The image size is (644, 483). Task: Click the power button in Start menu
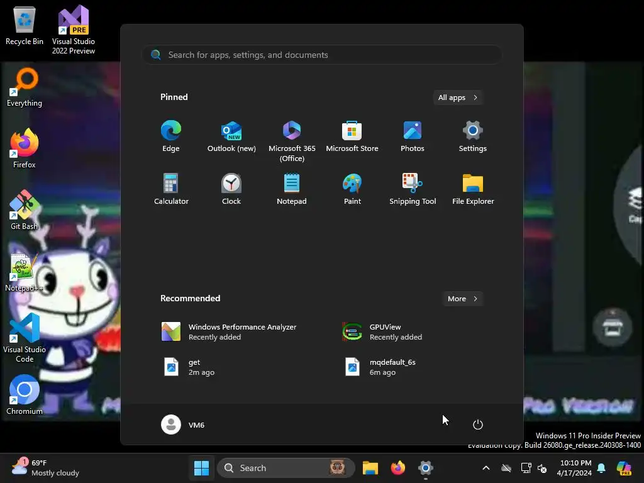[x=478, y=425]
